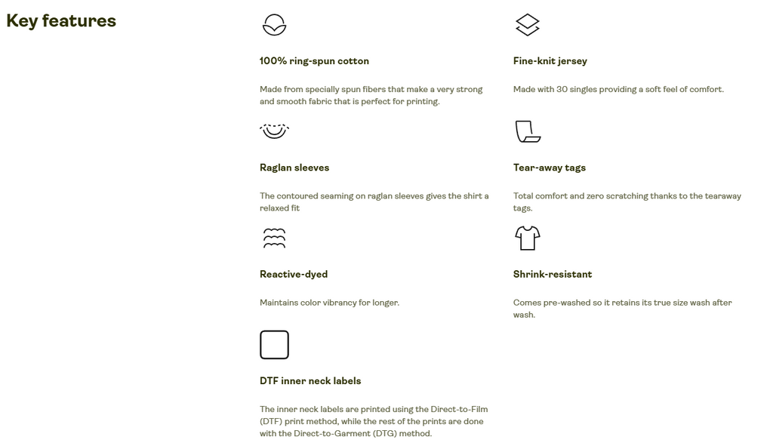773x446 pixels.
Task: Click the ring-spun cotton description text
Action: pyautogui.click(x=371, y=95)
